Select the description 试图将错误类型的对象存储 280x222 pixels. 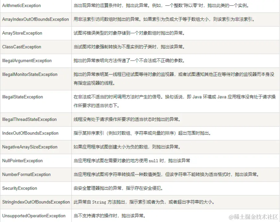(129, 33)
